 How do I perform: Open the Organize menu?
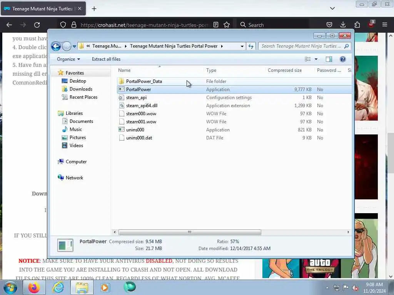[68, 59]
